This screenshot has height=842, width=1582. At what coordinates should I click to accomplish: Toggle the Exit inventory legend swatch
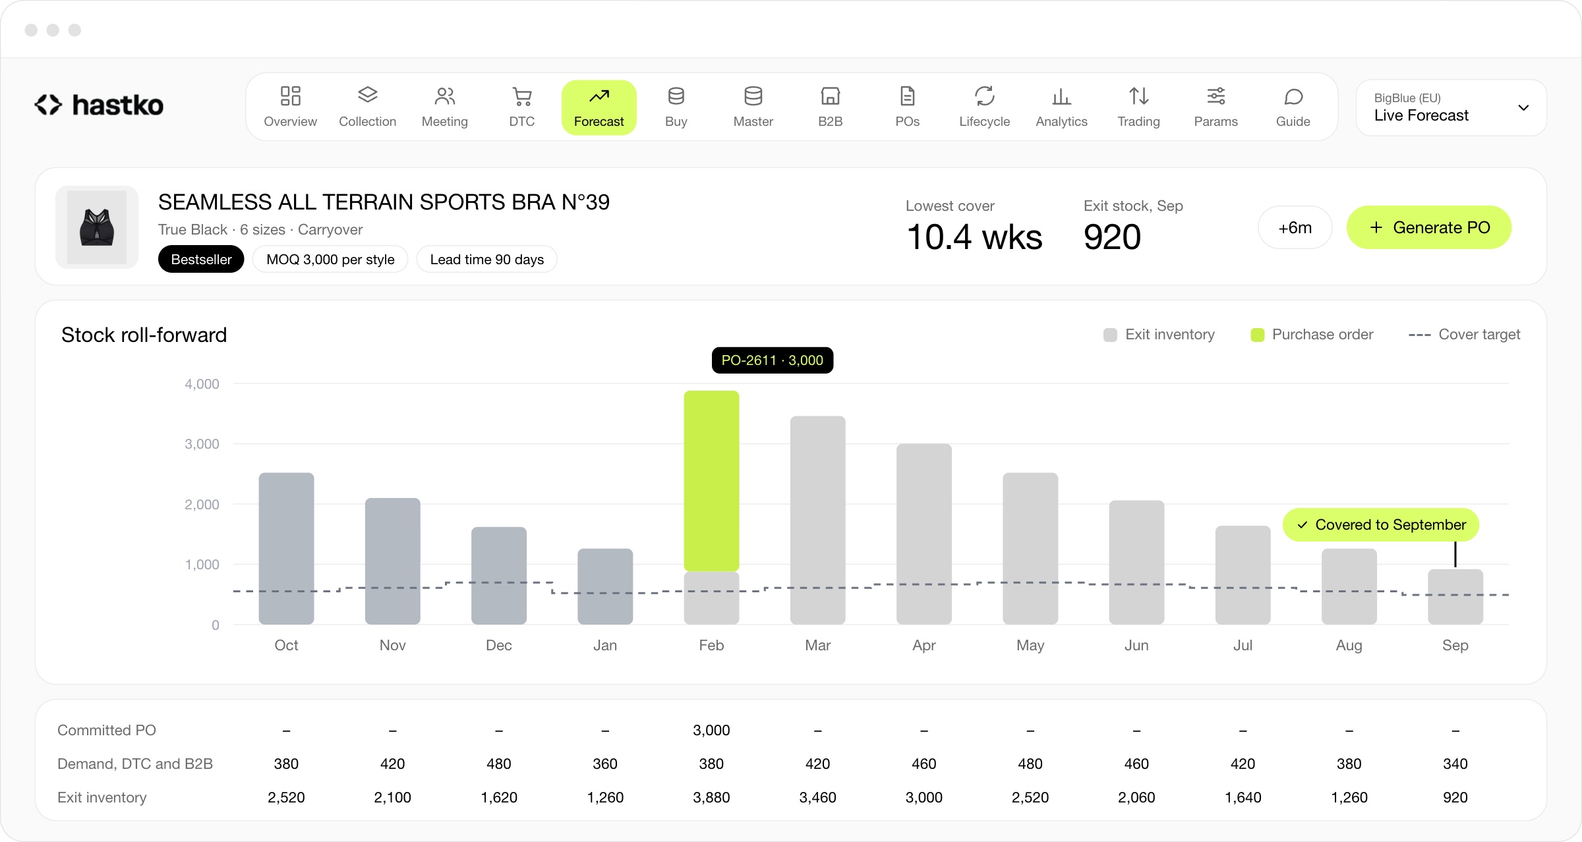point(1110,335)
